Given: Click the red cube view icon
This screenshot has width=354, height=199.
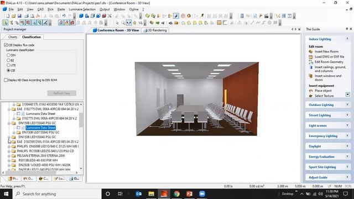Looking at the screenshot, I should point(104,16).
